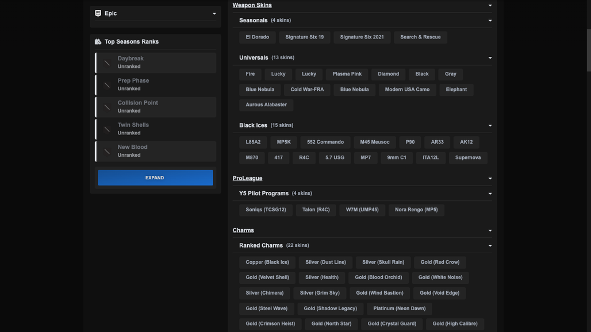Collapse the Black Ices skins group
The height and width of the screenshot is (332, 591).
(490, 126)
